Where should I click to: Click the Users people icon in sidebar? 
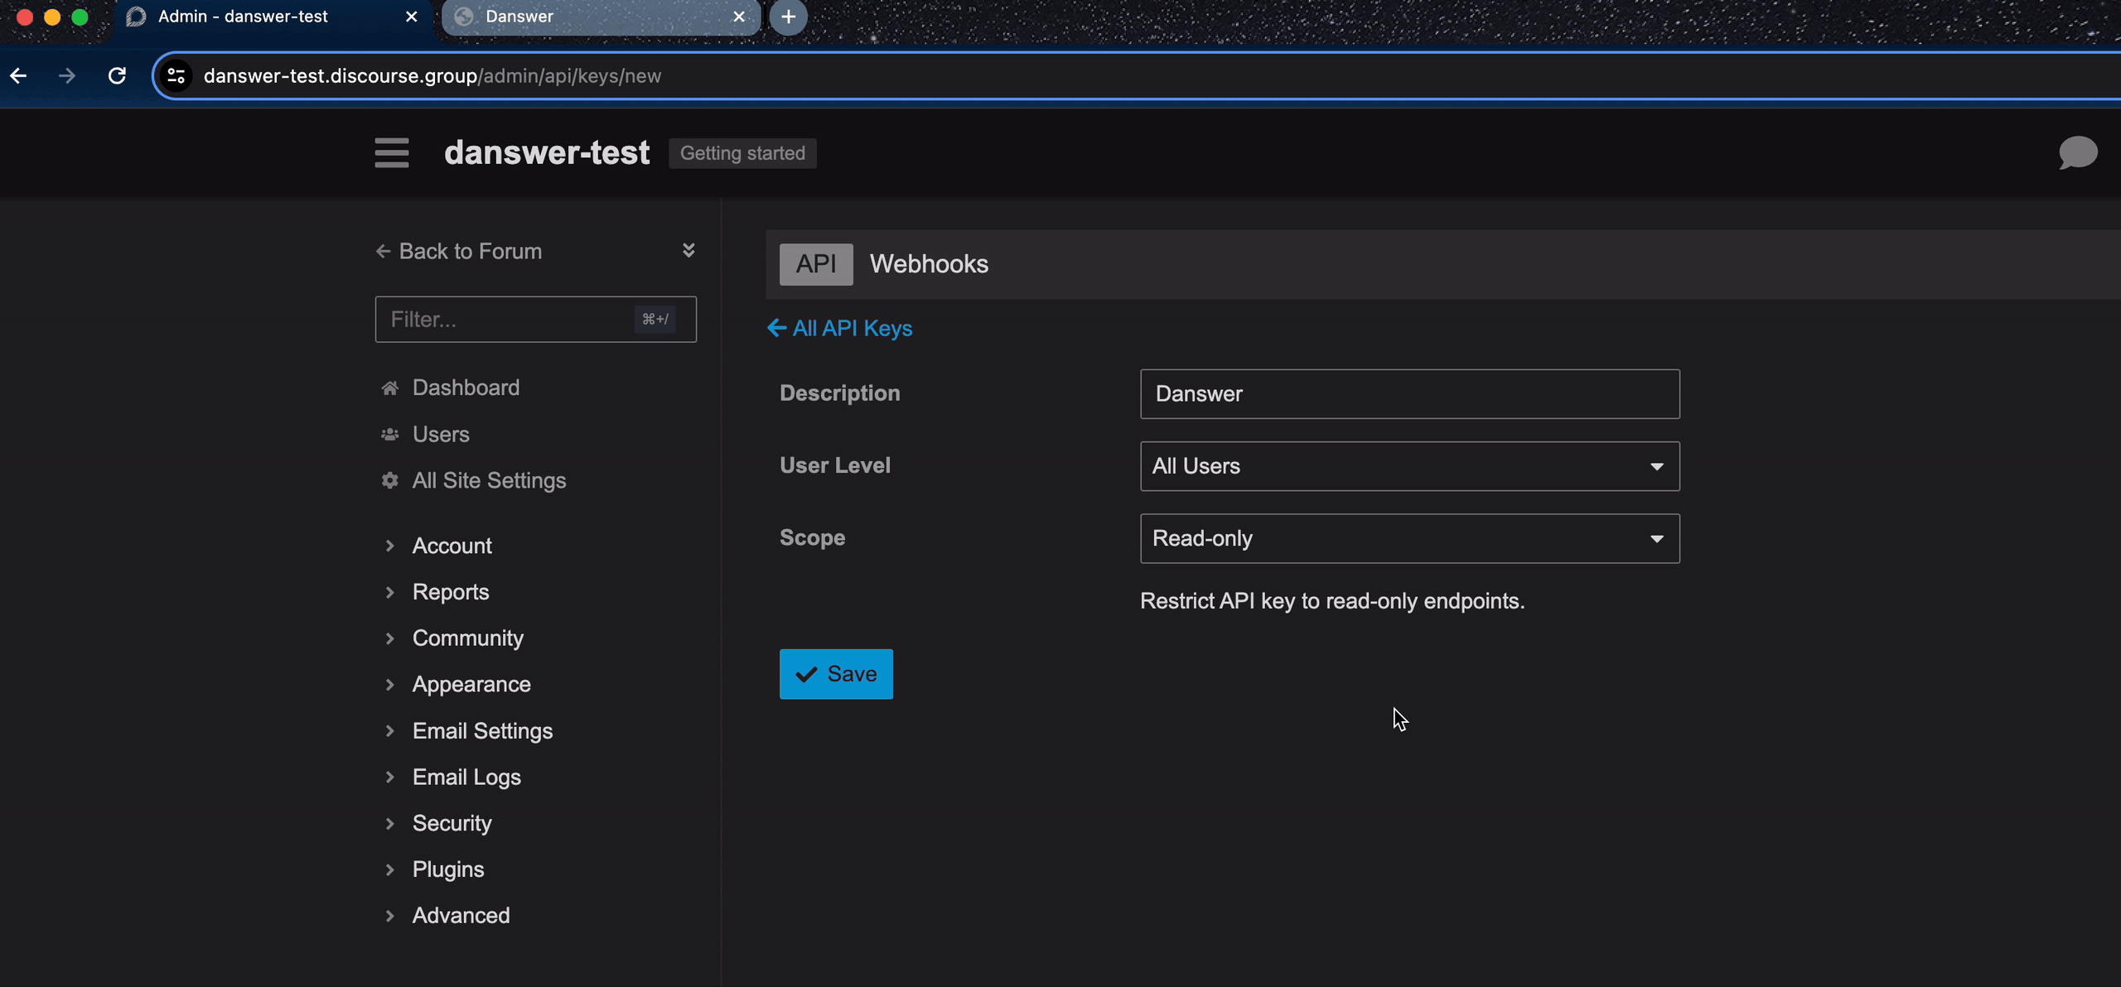click(389, 433)
